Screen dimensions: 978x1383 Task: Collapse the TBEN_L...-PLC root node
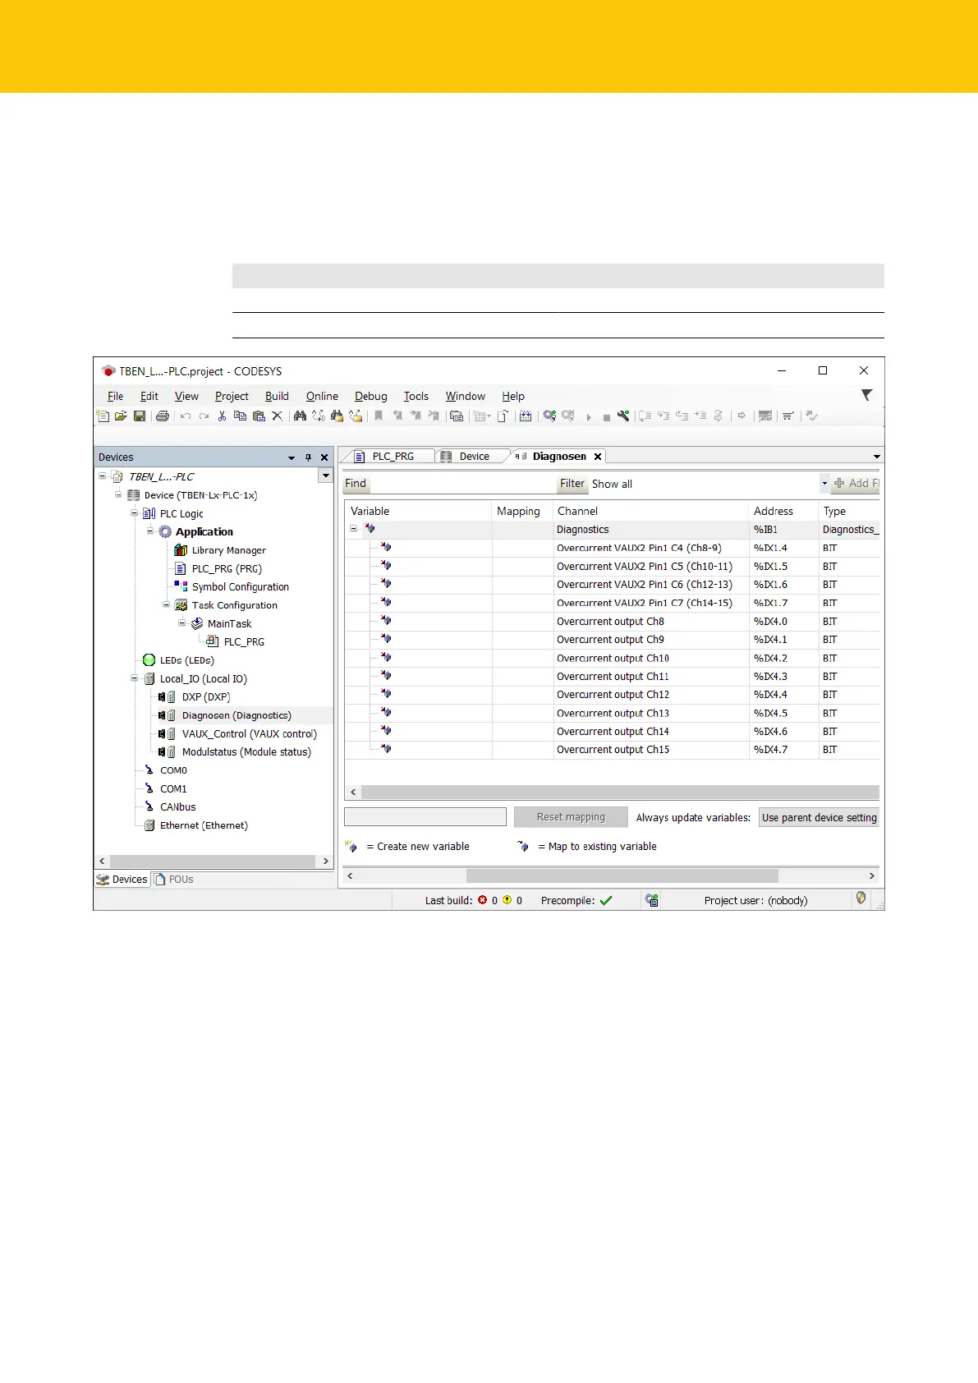[x=103, y=476]
